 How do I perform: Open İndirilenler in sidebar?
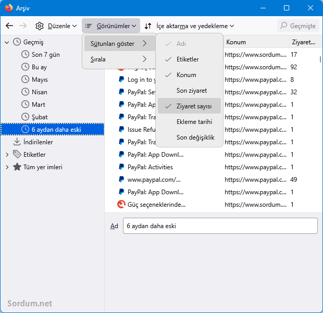(x=38, y=142)
